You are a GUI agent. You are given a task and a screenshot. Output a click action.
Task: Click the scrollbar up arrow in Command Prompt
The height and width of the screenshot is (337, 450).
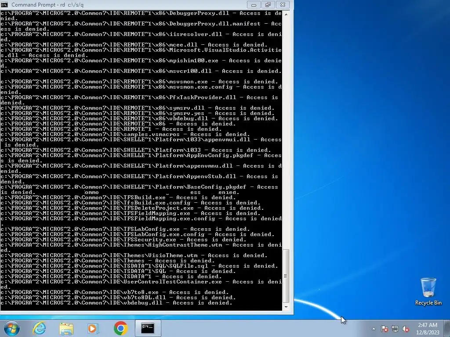point(286,14)
